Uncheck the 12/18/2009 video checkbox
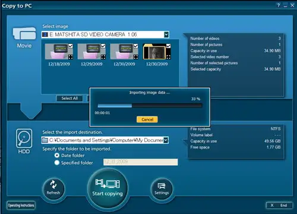Viewport: 297px width, 214px height. pyautogui.click(x=71, y=46)
